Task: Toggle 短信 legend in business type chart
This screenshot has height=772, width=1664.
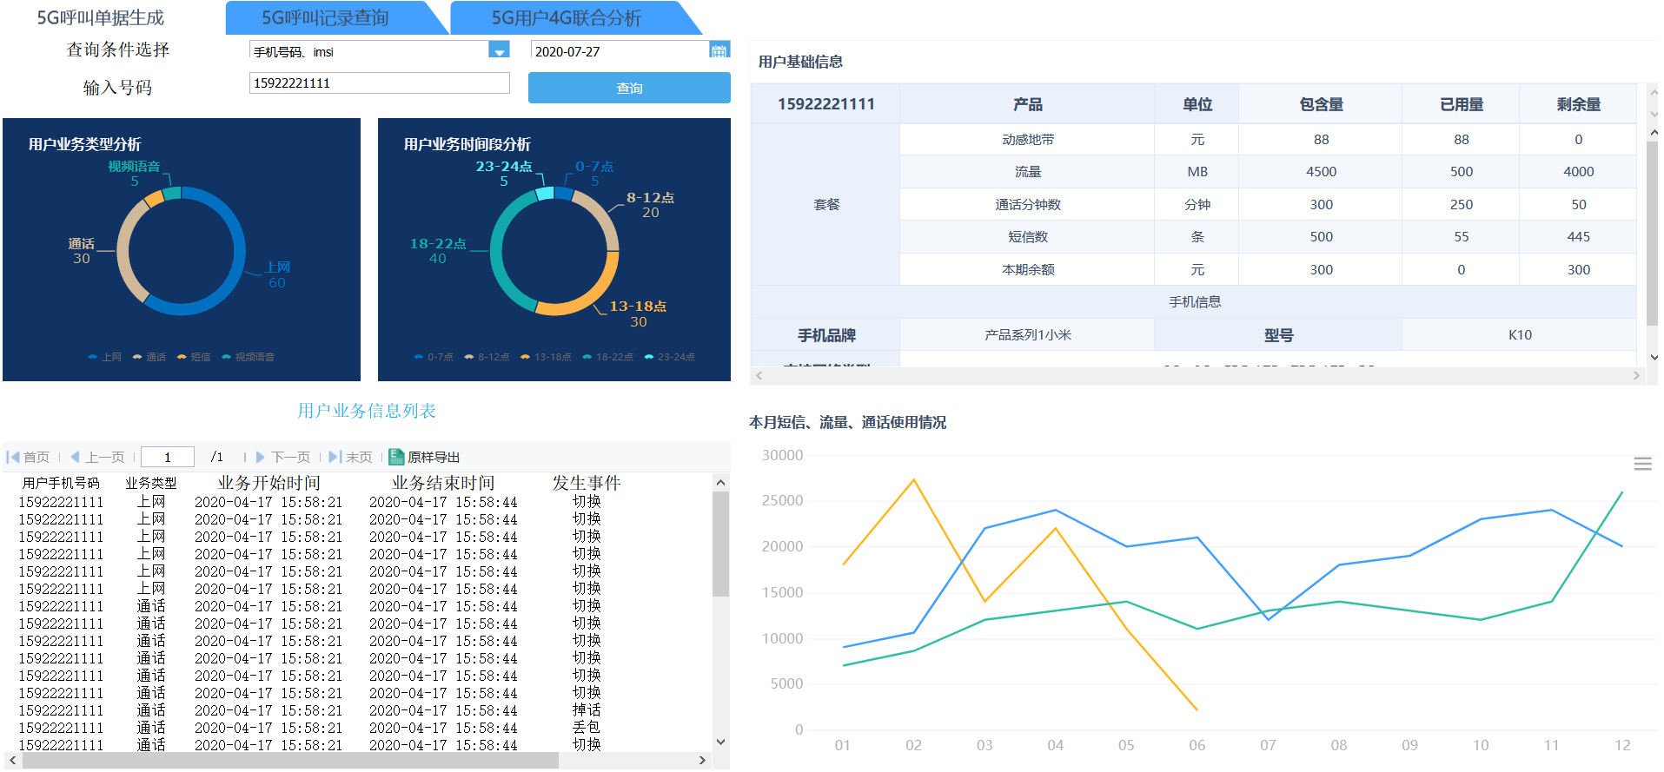Action: [193, 357]
